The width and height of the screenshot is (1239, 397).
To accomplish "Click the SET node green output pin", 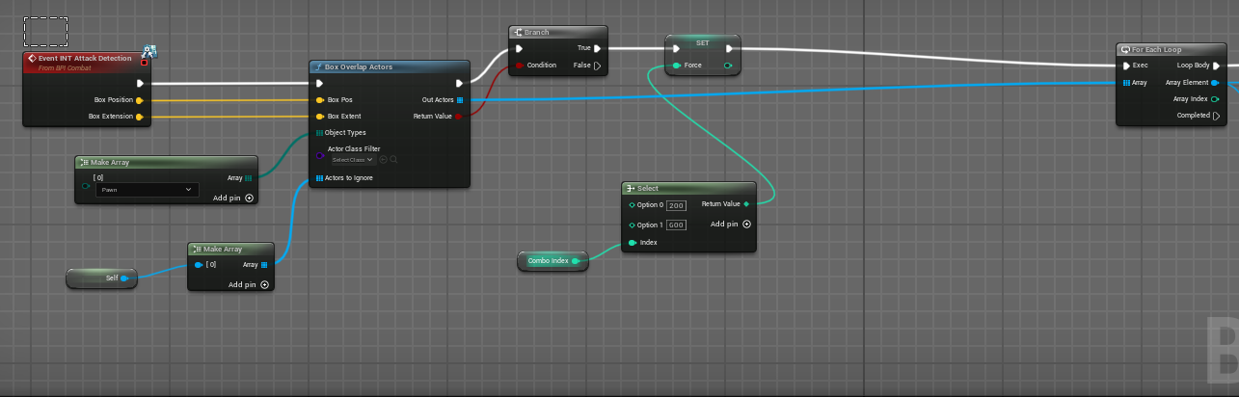I will tap(728, 66).
